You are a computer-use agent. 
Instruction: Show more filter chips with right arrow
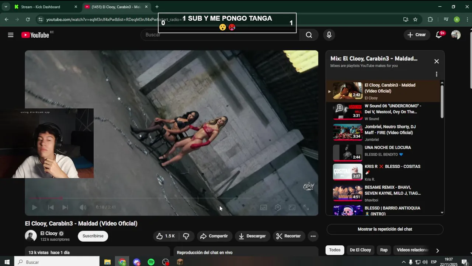pos(437,250)
